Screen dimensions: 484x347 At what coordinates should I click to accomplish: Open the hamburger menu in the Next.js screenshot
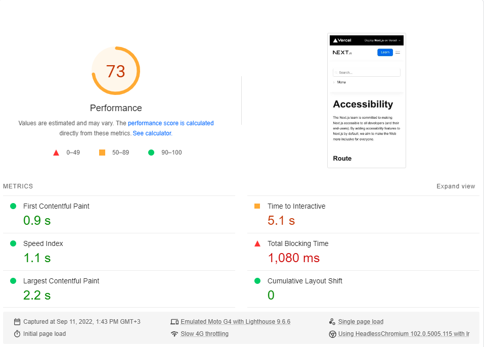[398, 53]
